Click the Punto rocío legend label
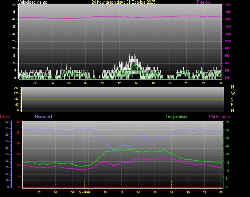 pyautogui.click(x=219, y=116)
